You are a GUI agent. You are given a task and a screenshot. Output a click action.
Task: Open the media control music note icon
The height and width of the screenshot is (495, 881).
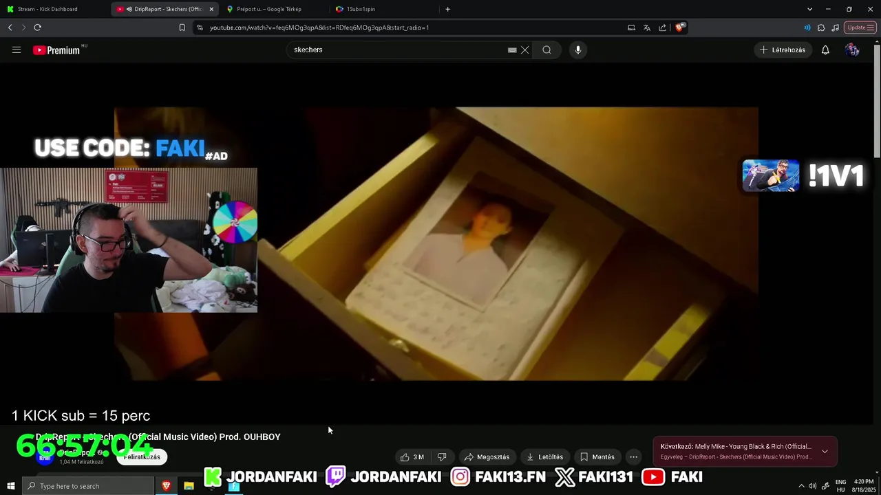pyautogui.click(x=835, y=27)
